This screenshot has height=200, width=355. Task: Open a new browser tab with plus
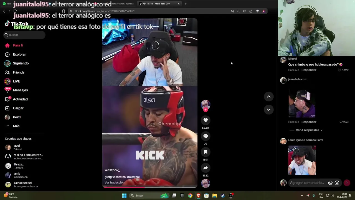click(x=186, y=4)
